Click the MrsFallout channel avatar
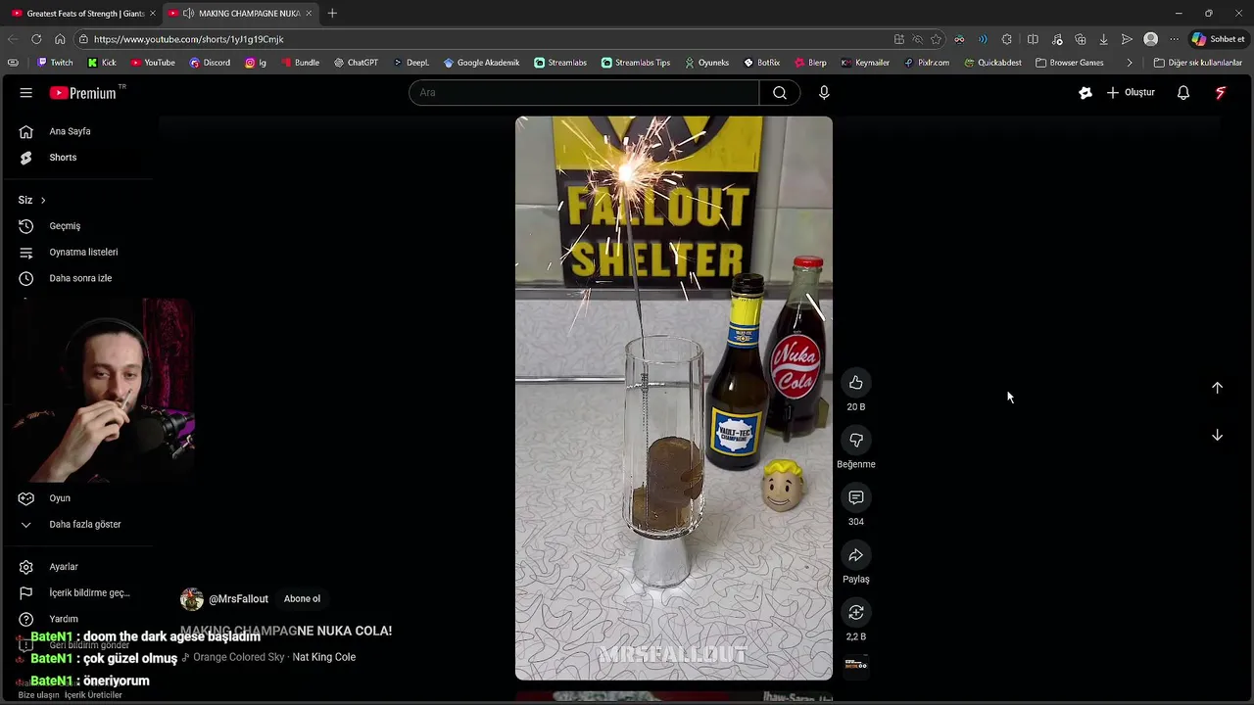 coord(192,599)
